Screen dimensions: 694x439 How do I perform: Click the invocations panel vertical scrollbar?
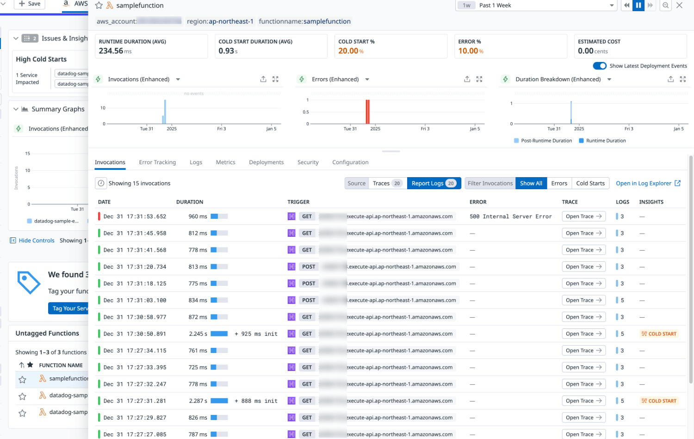tap(691, 269)
